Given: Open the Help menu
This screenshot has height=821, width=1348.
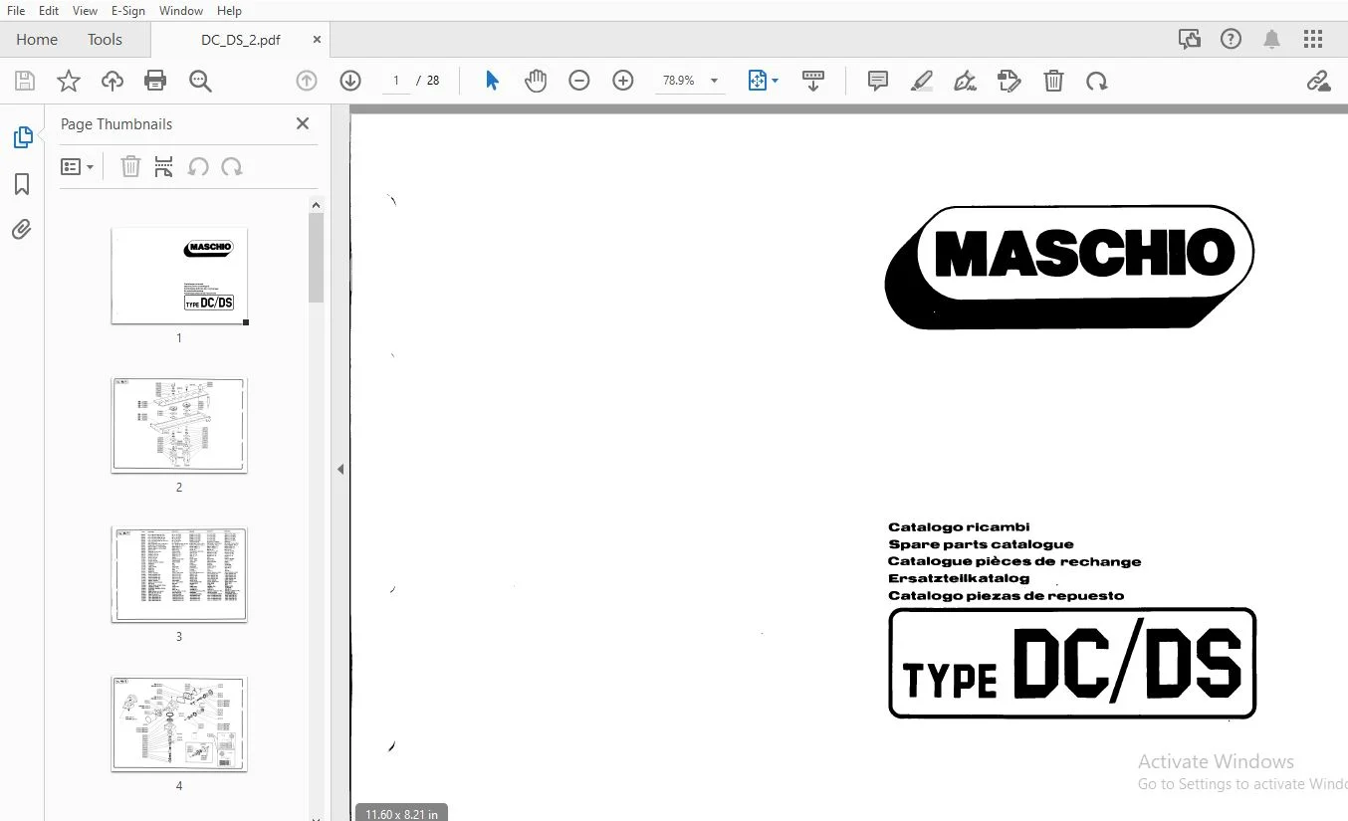Looking at the screenshot, I should (229, 11).
